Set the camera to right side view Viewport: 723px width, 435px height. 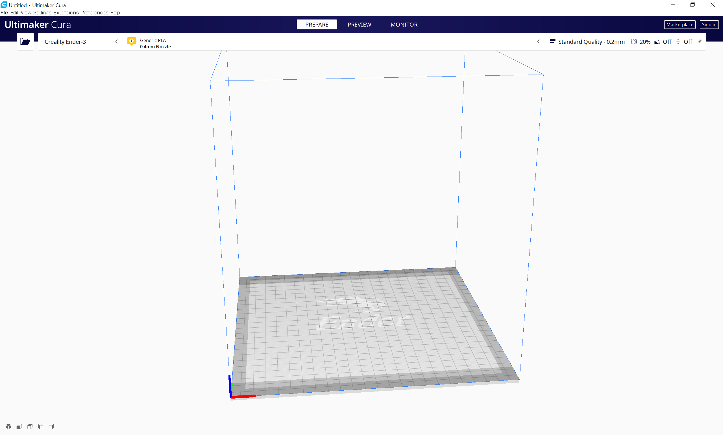pos(51,426)
